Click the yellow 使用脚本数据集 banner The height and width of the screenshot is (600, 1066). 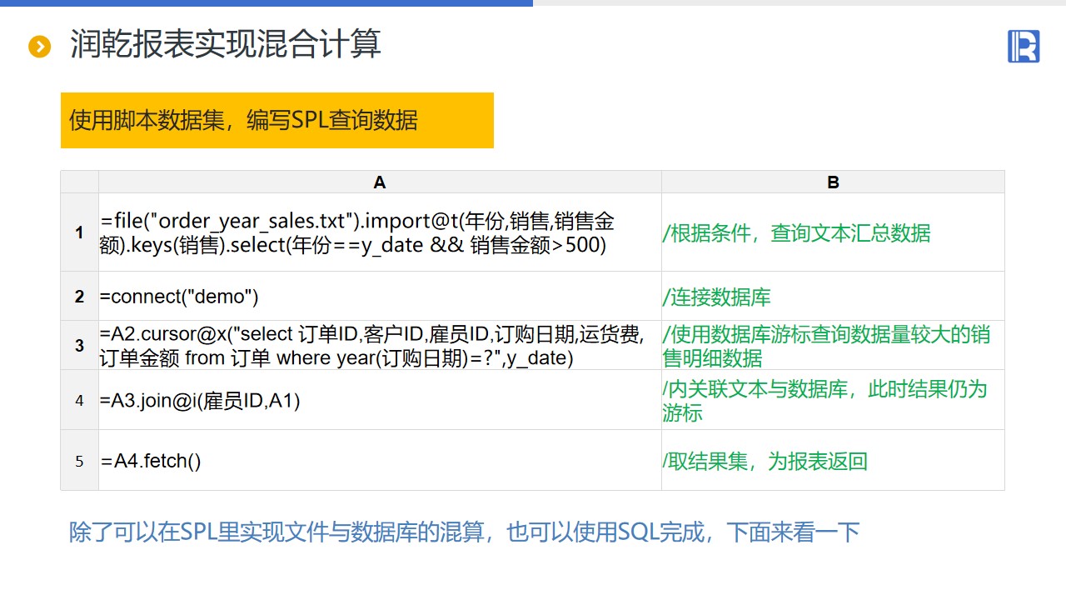click(276, 121)
